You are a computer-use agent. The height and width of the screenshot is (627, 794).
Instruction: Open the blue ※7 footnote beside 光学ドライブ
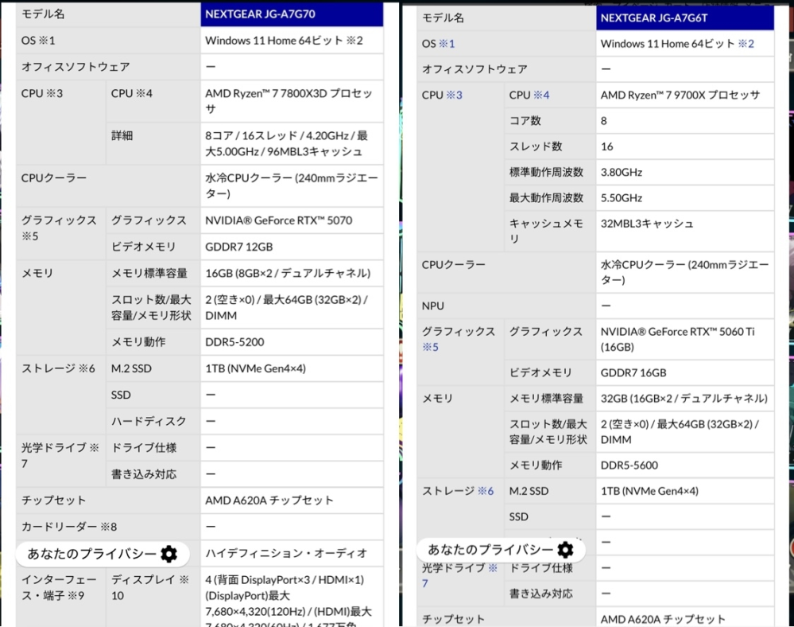tap(459, 576)
